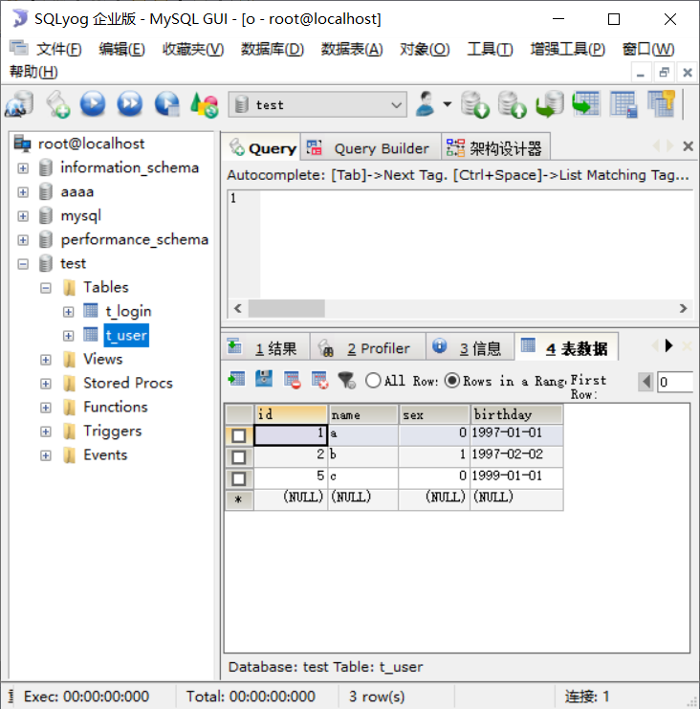Image resolution: width=700 pixels, height=709 pixels.
Task: Open the 增强工具(P) menu
Action: click(568, 49)
